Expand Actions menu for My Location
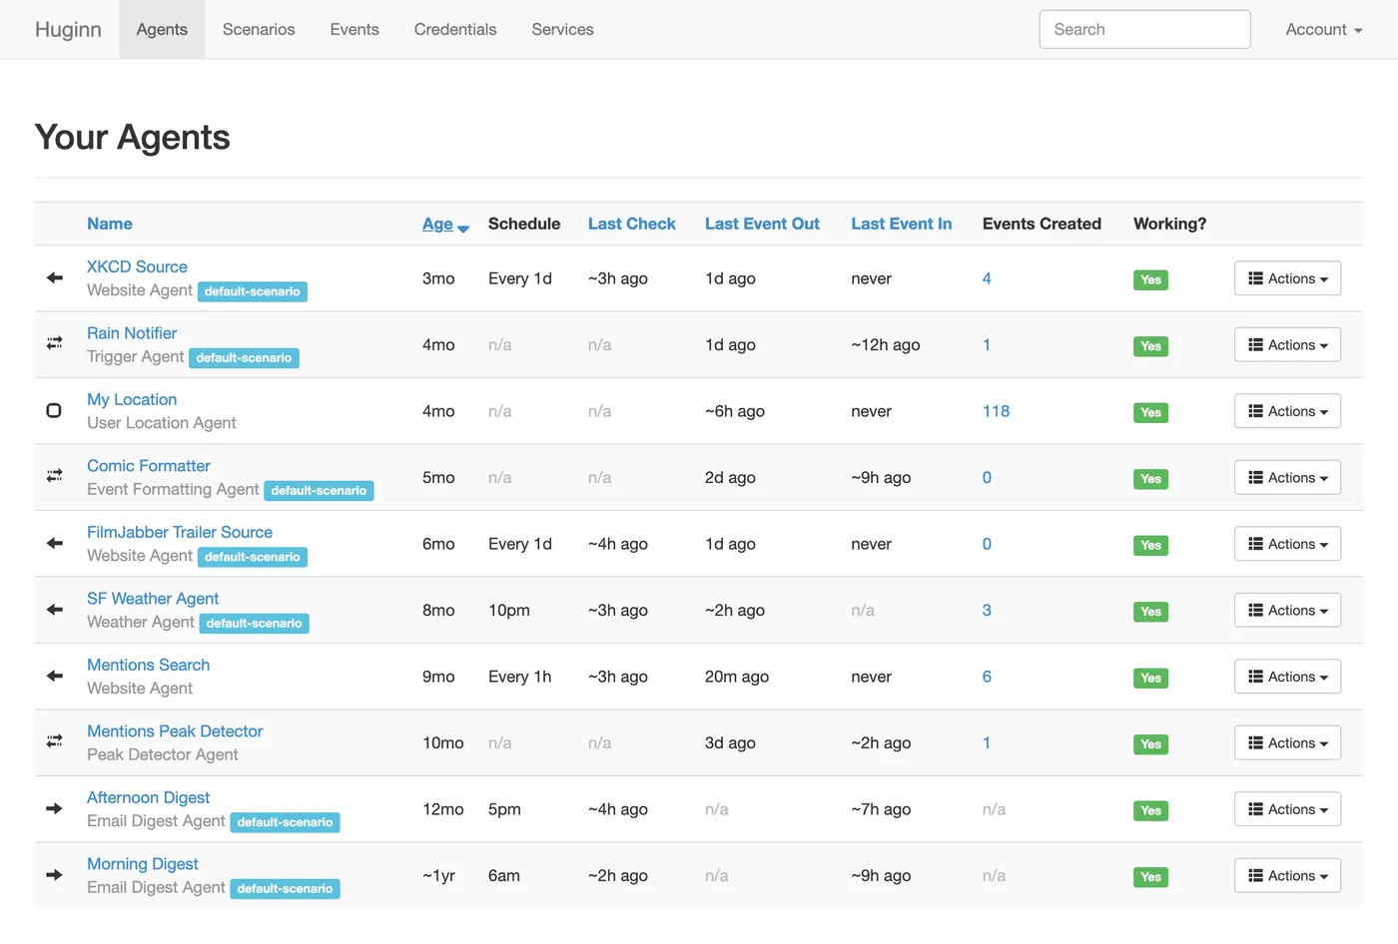Image resolution: width=1398 pixels, height=944 pixels. (x=1287, y=411)
